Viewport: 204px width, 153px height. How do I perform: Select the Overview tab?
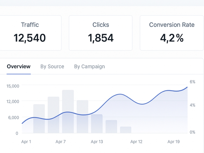tap(18, 66)
